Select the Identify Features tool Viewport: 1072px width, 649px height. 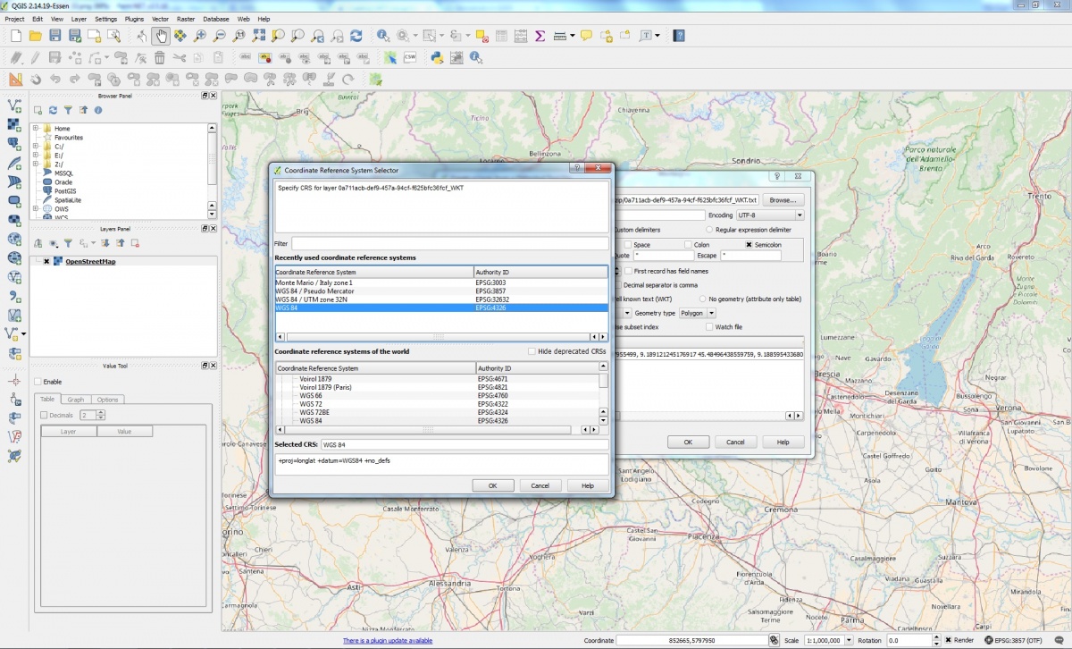coord(383,36)
